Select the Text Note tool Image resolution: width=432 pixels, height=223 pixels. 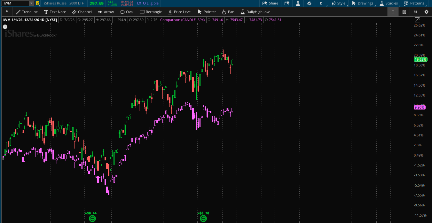(x=55, y=12)
